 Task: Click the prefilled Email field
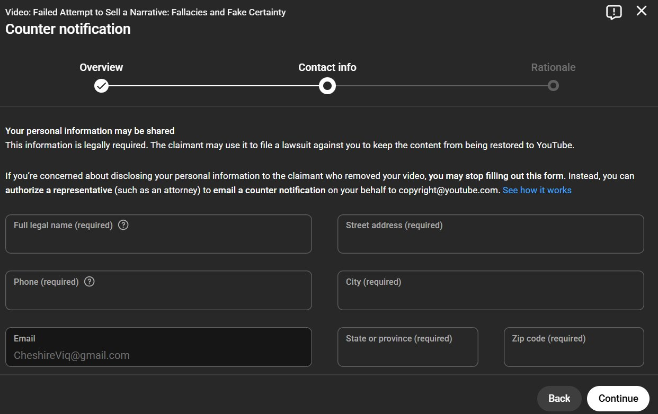pyautogui.click(x=158, y=353)
